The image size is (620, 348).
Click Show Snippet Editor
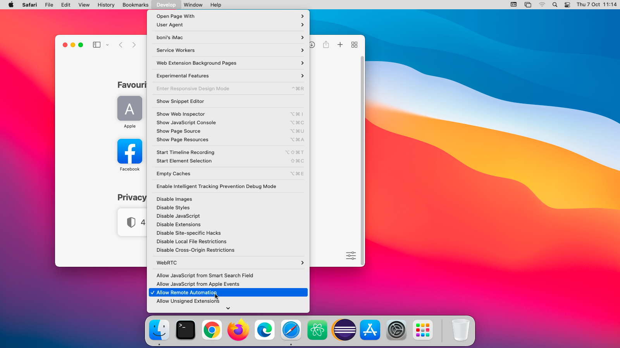tap(180, 101)
